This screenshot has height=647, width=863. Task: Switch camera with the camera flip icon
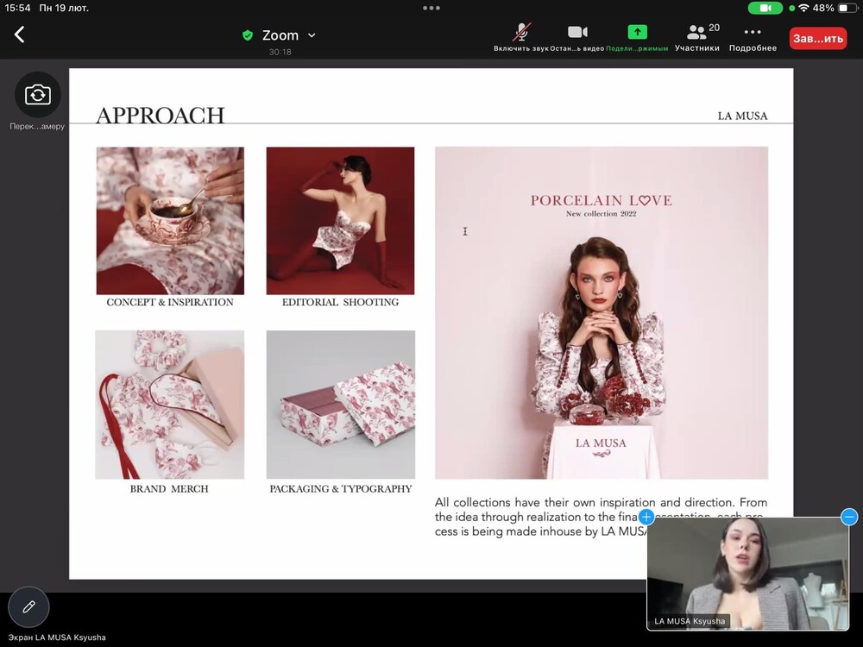37,95
